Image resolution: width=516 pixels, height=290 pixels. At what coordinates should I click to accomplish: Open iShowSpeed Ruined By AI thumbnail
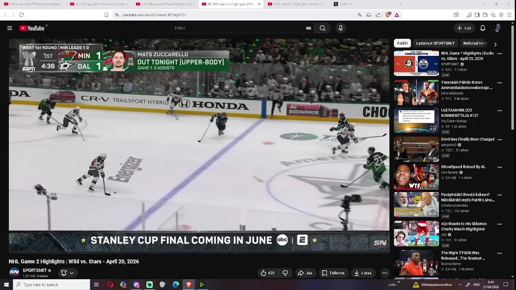coord(416,176)
